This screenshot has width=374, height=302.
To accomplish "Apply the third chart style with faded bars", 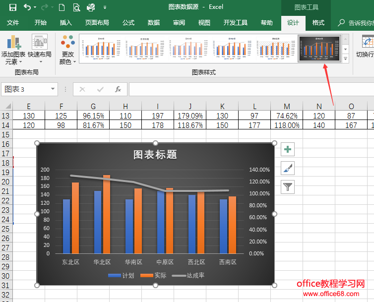I will [188, 49].
